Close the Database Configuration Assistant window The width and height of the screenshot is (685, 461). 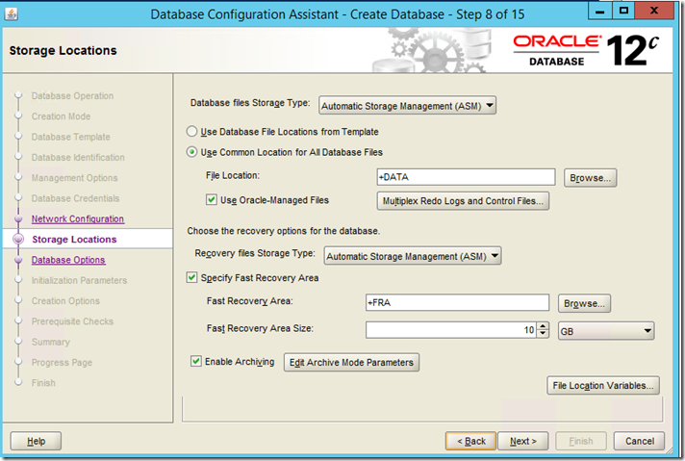(x=654, y=11)
